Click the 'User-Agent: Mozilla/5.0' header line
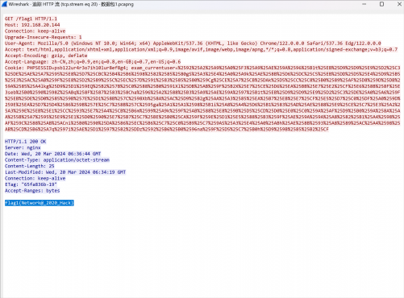Image resolution: width=404 pixels, height=298 pixels. click(193, 43)
